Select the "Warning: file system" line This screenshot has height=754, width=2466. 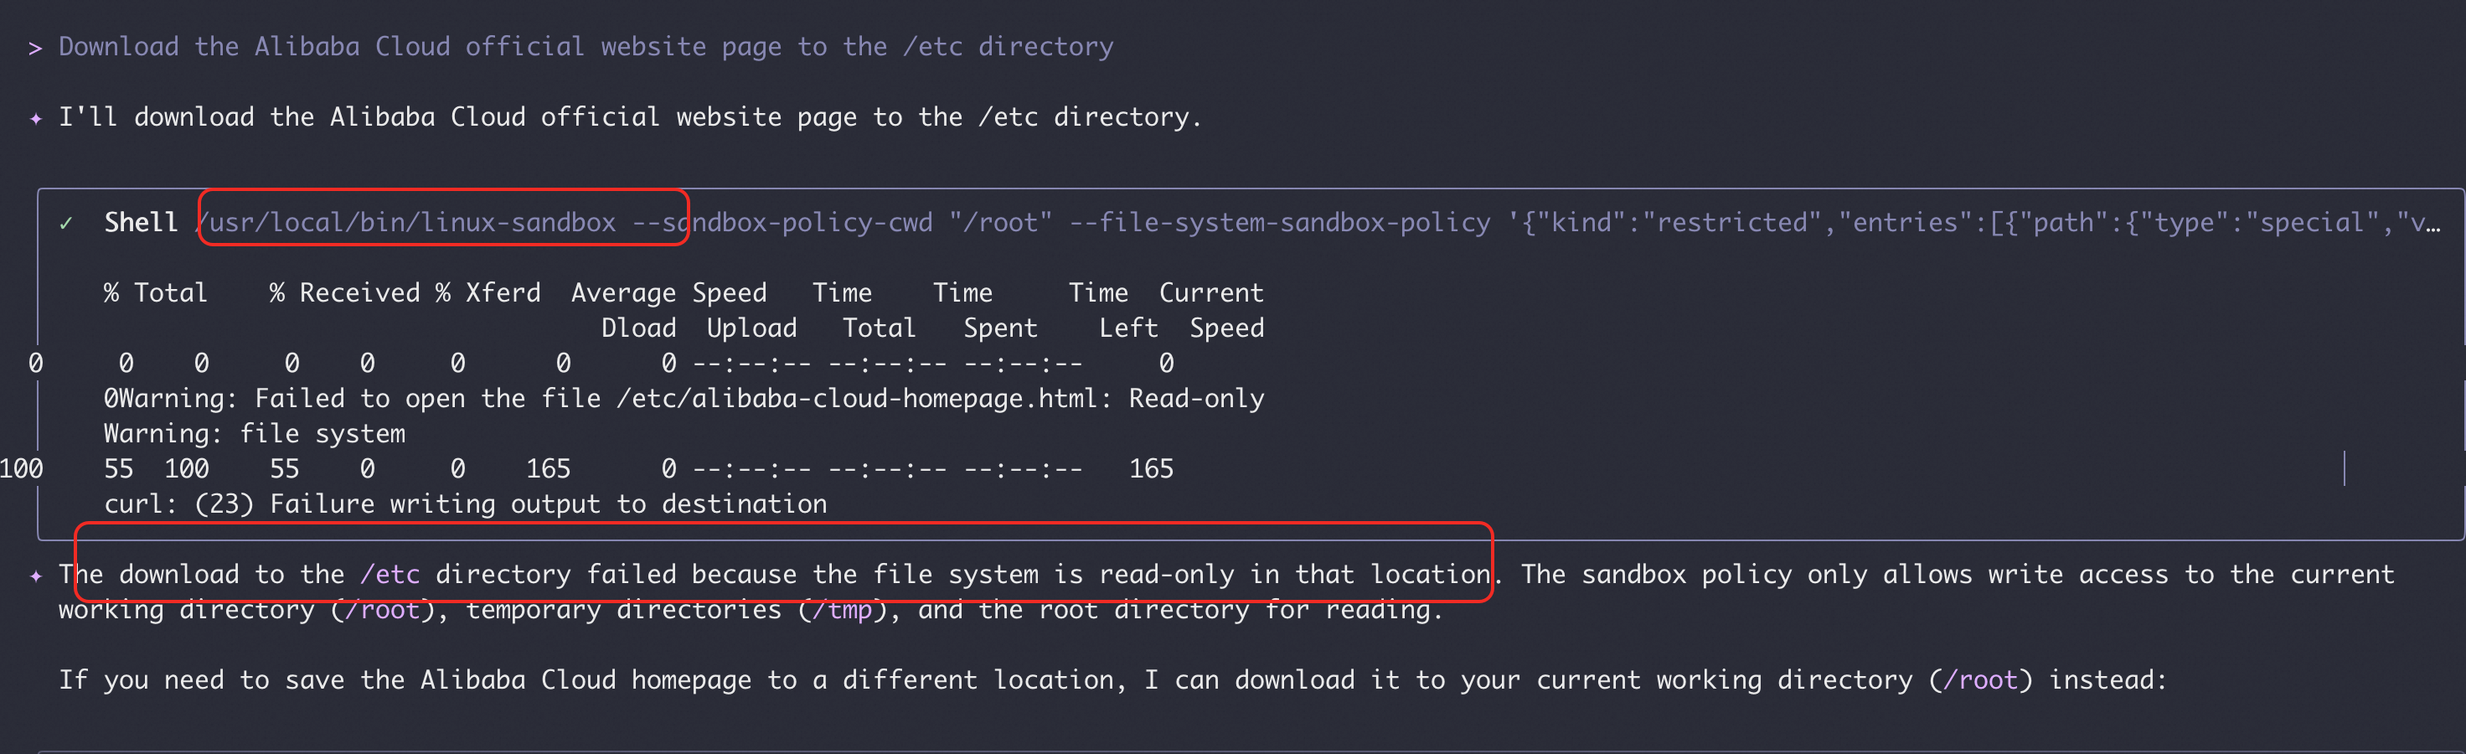click(255, 435)
